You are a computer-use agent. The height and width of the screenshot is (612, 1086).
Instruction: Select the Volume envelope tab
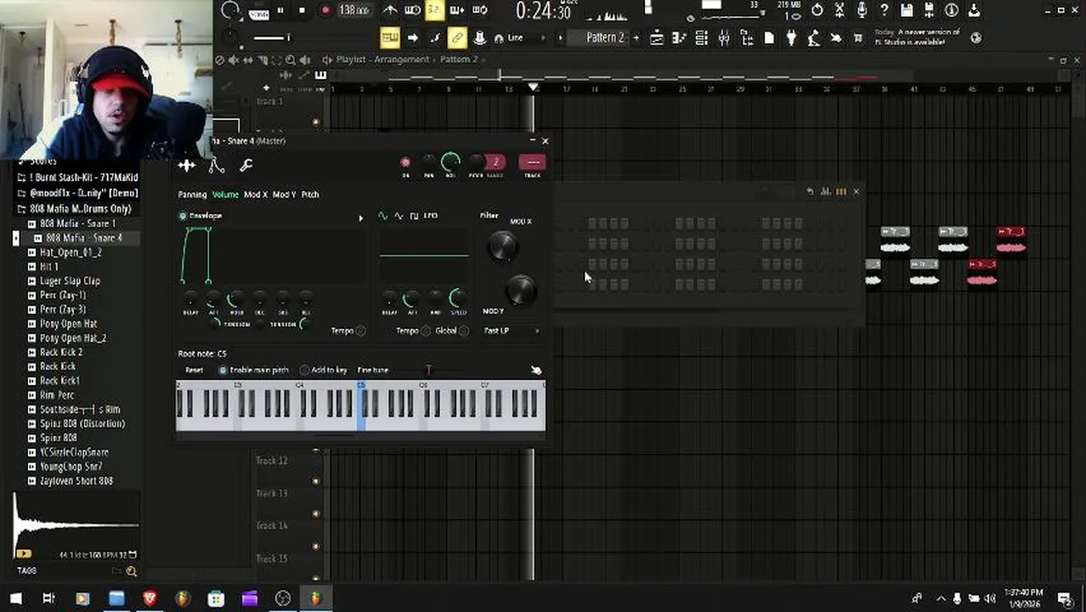225,195
